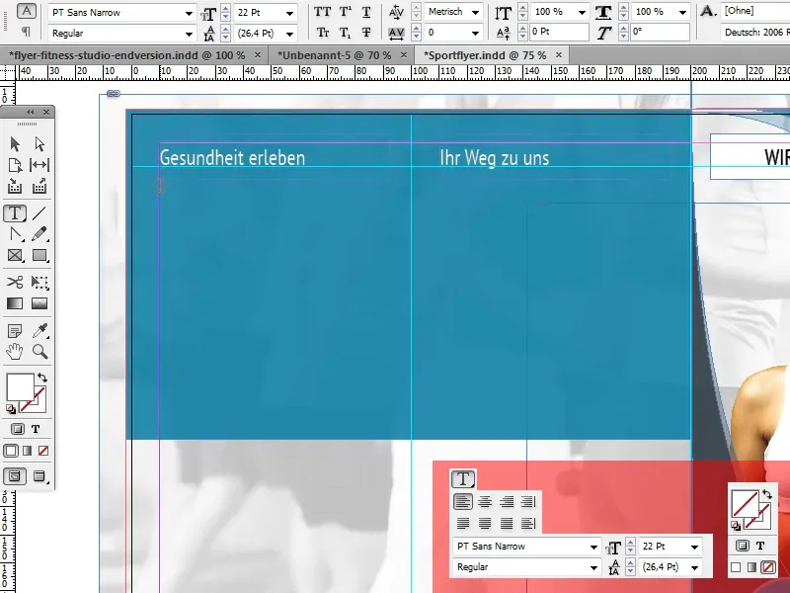Set formatting affects text in toolbox
Image resolution: width=790 pixels, height=593 pixels.
point(36,429)
